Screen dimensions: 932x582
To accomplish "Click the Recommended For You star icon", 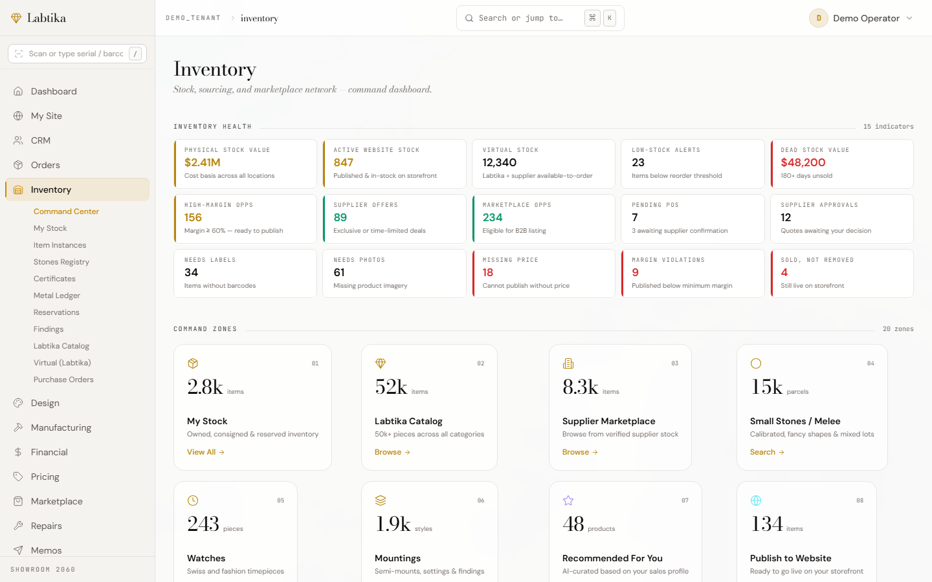I will [568, 501].
